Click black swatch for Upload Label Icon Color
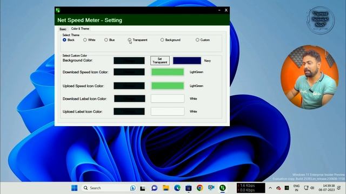 point(129,112)
